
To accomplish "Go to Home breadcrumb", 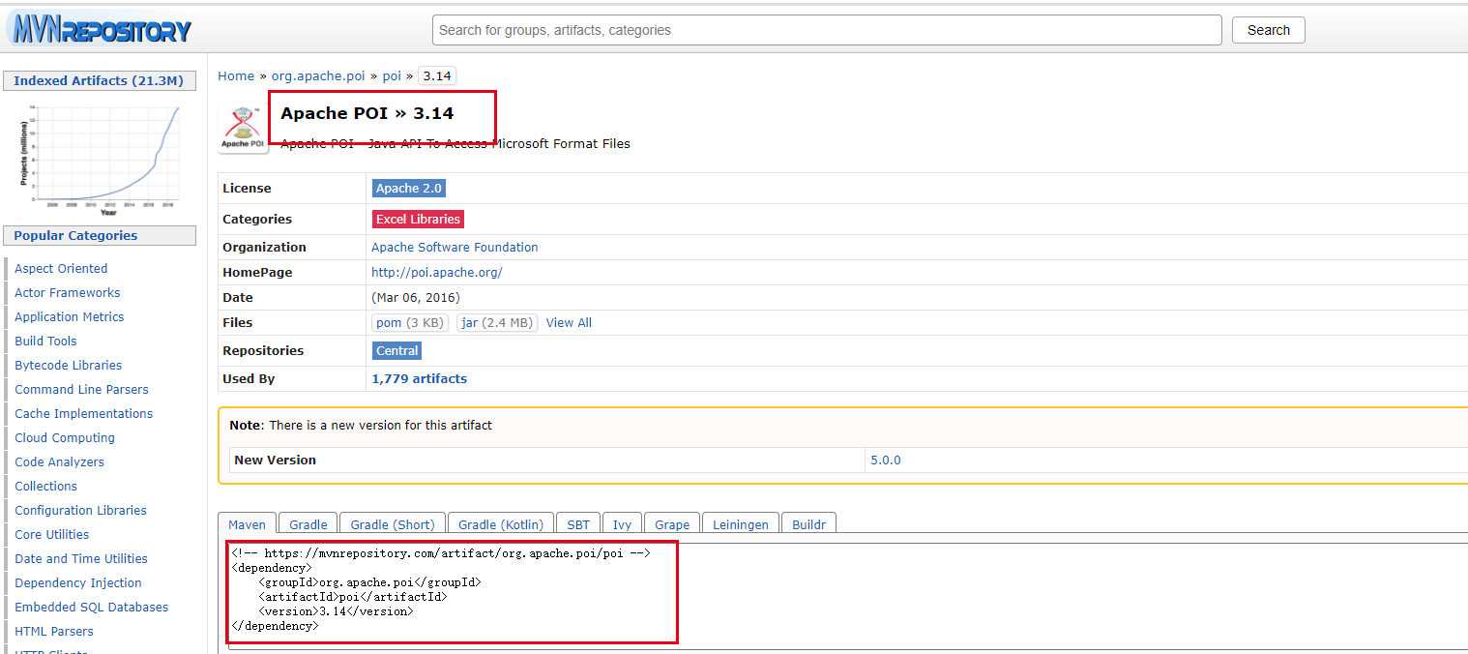I will (236, 76).
